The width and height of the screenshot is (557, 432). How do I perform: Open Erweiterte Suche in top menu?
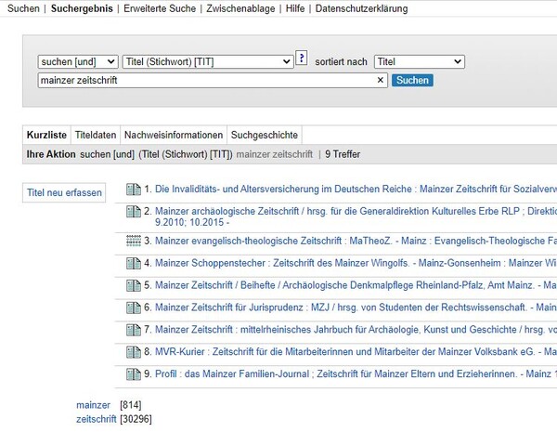coord(160,8)
